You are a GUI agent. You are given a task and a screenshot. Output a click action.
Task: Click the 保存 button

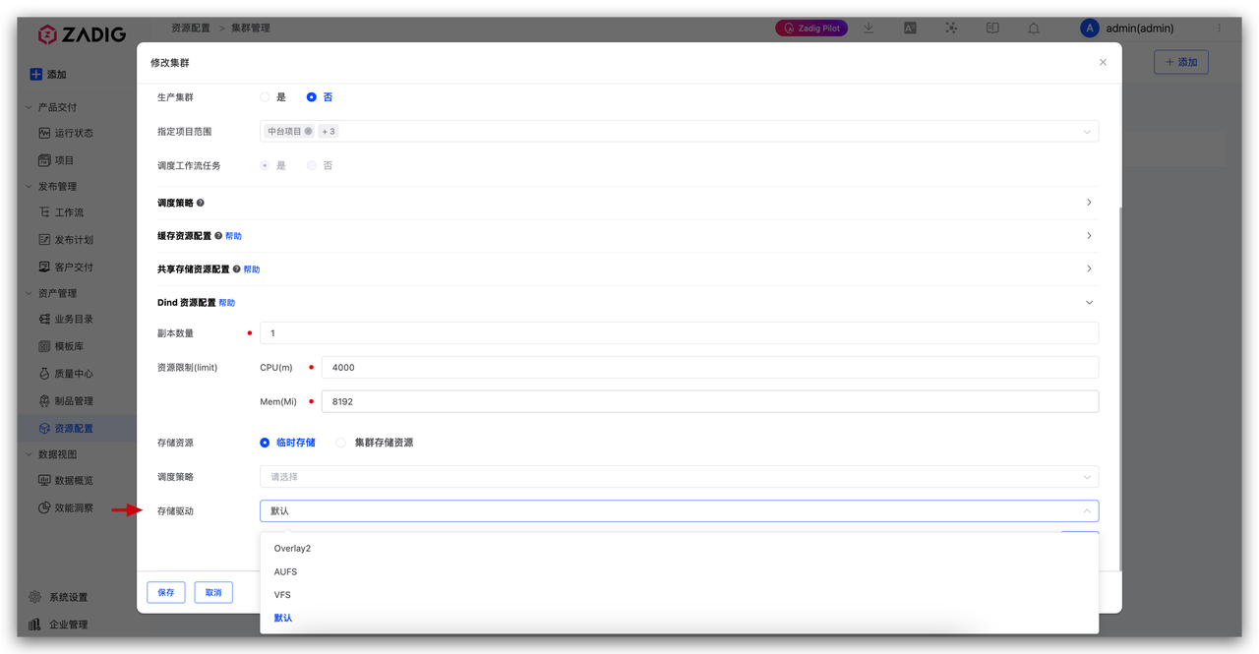click(x=166, y=593)
